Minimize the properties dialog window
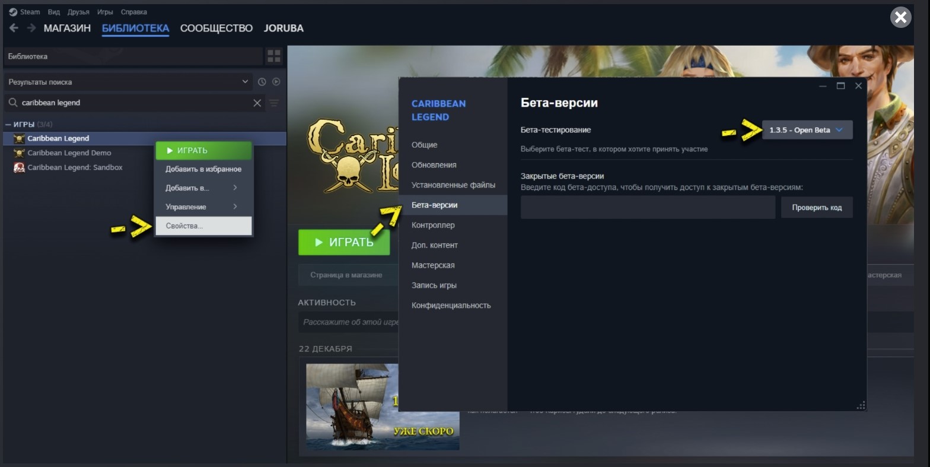Image resolution: width=930 pixels, height=467 pixels. click(823, 86)
